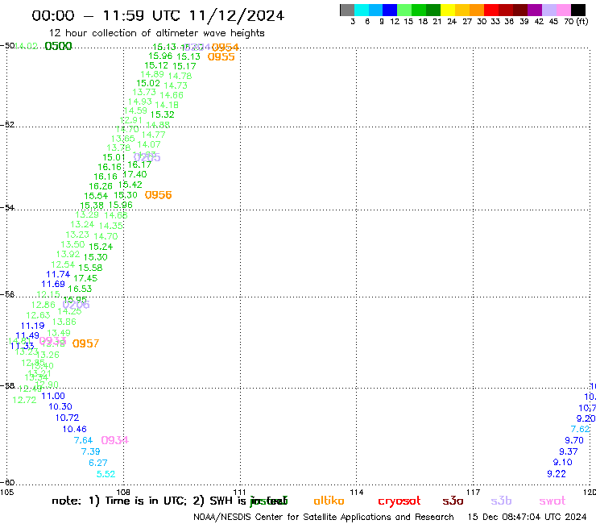Click the yellow swatch in the color scale
This screenshot has height=524, width=596.
(448, 10)
